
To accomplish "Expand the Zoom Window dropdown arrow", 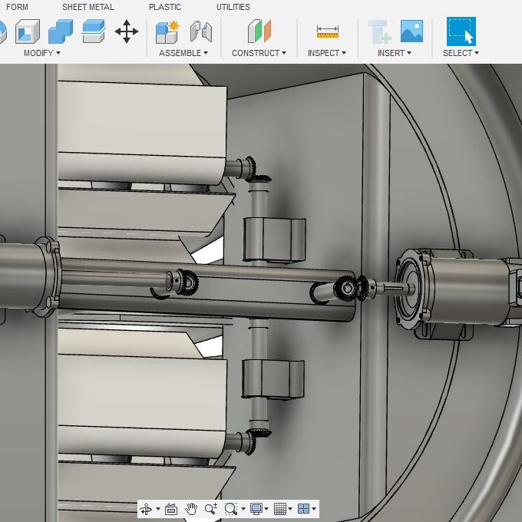I will [243, 509].
